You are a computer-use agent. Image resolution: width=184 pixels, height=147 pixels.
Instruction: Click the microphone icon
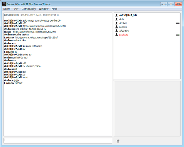click(118, 141)
